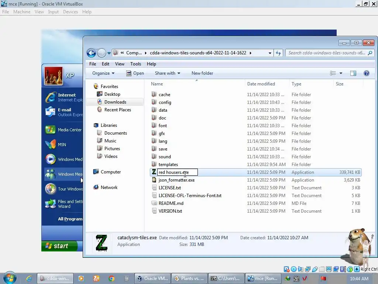The width and height of the screenshot is (378, 284).
Task: Open VirtualBox Devices menu
Action: coord(71,12)
